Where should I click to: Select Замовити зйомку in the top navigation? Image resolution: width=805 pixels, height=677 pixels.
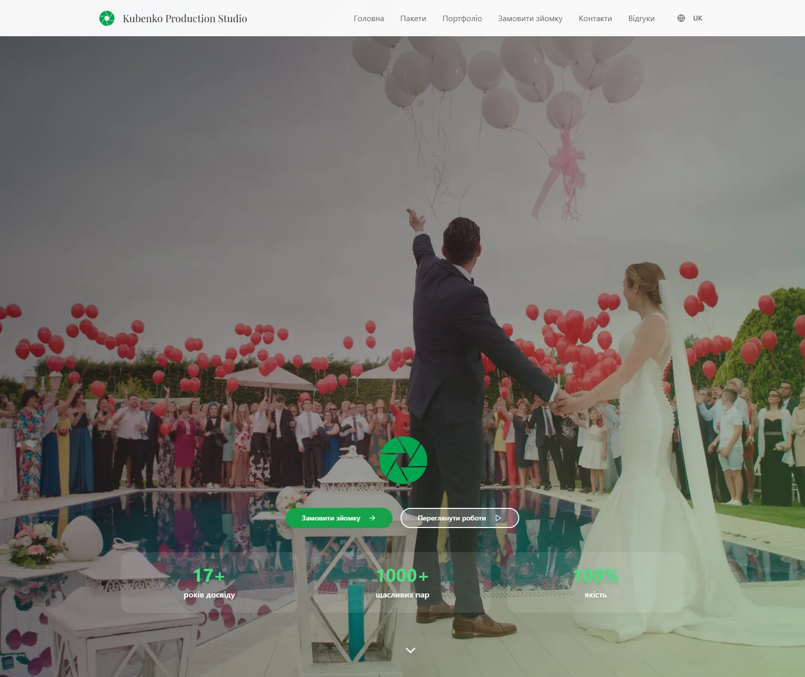(x=530, y=19)
